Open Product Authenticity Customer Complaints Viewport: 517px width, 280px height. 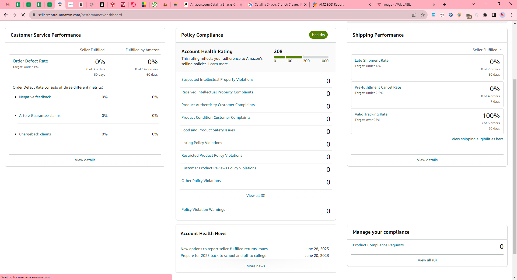click(x=218, y=105)
